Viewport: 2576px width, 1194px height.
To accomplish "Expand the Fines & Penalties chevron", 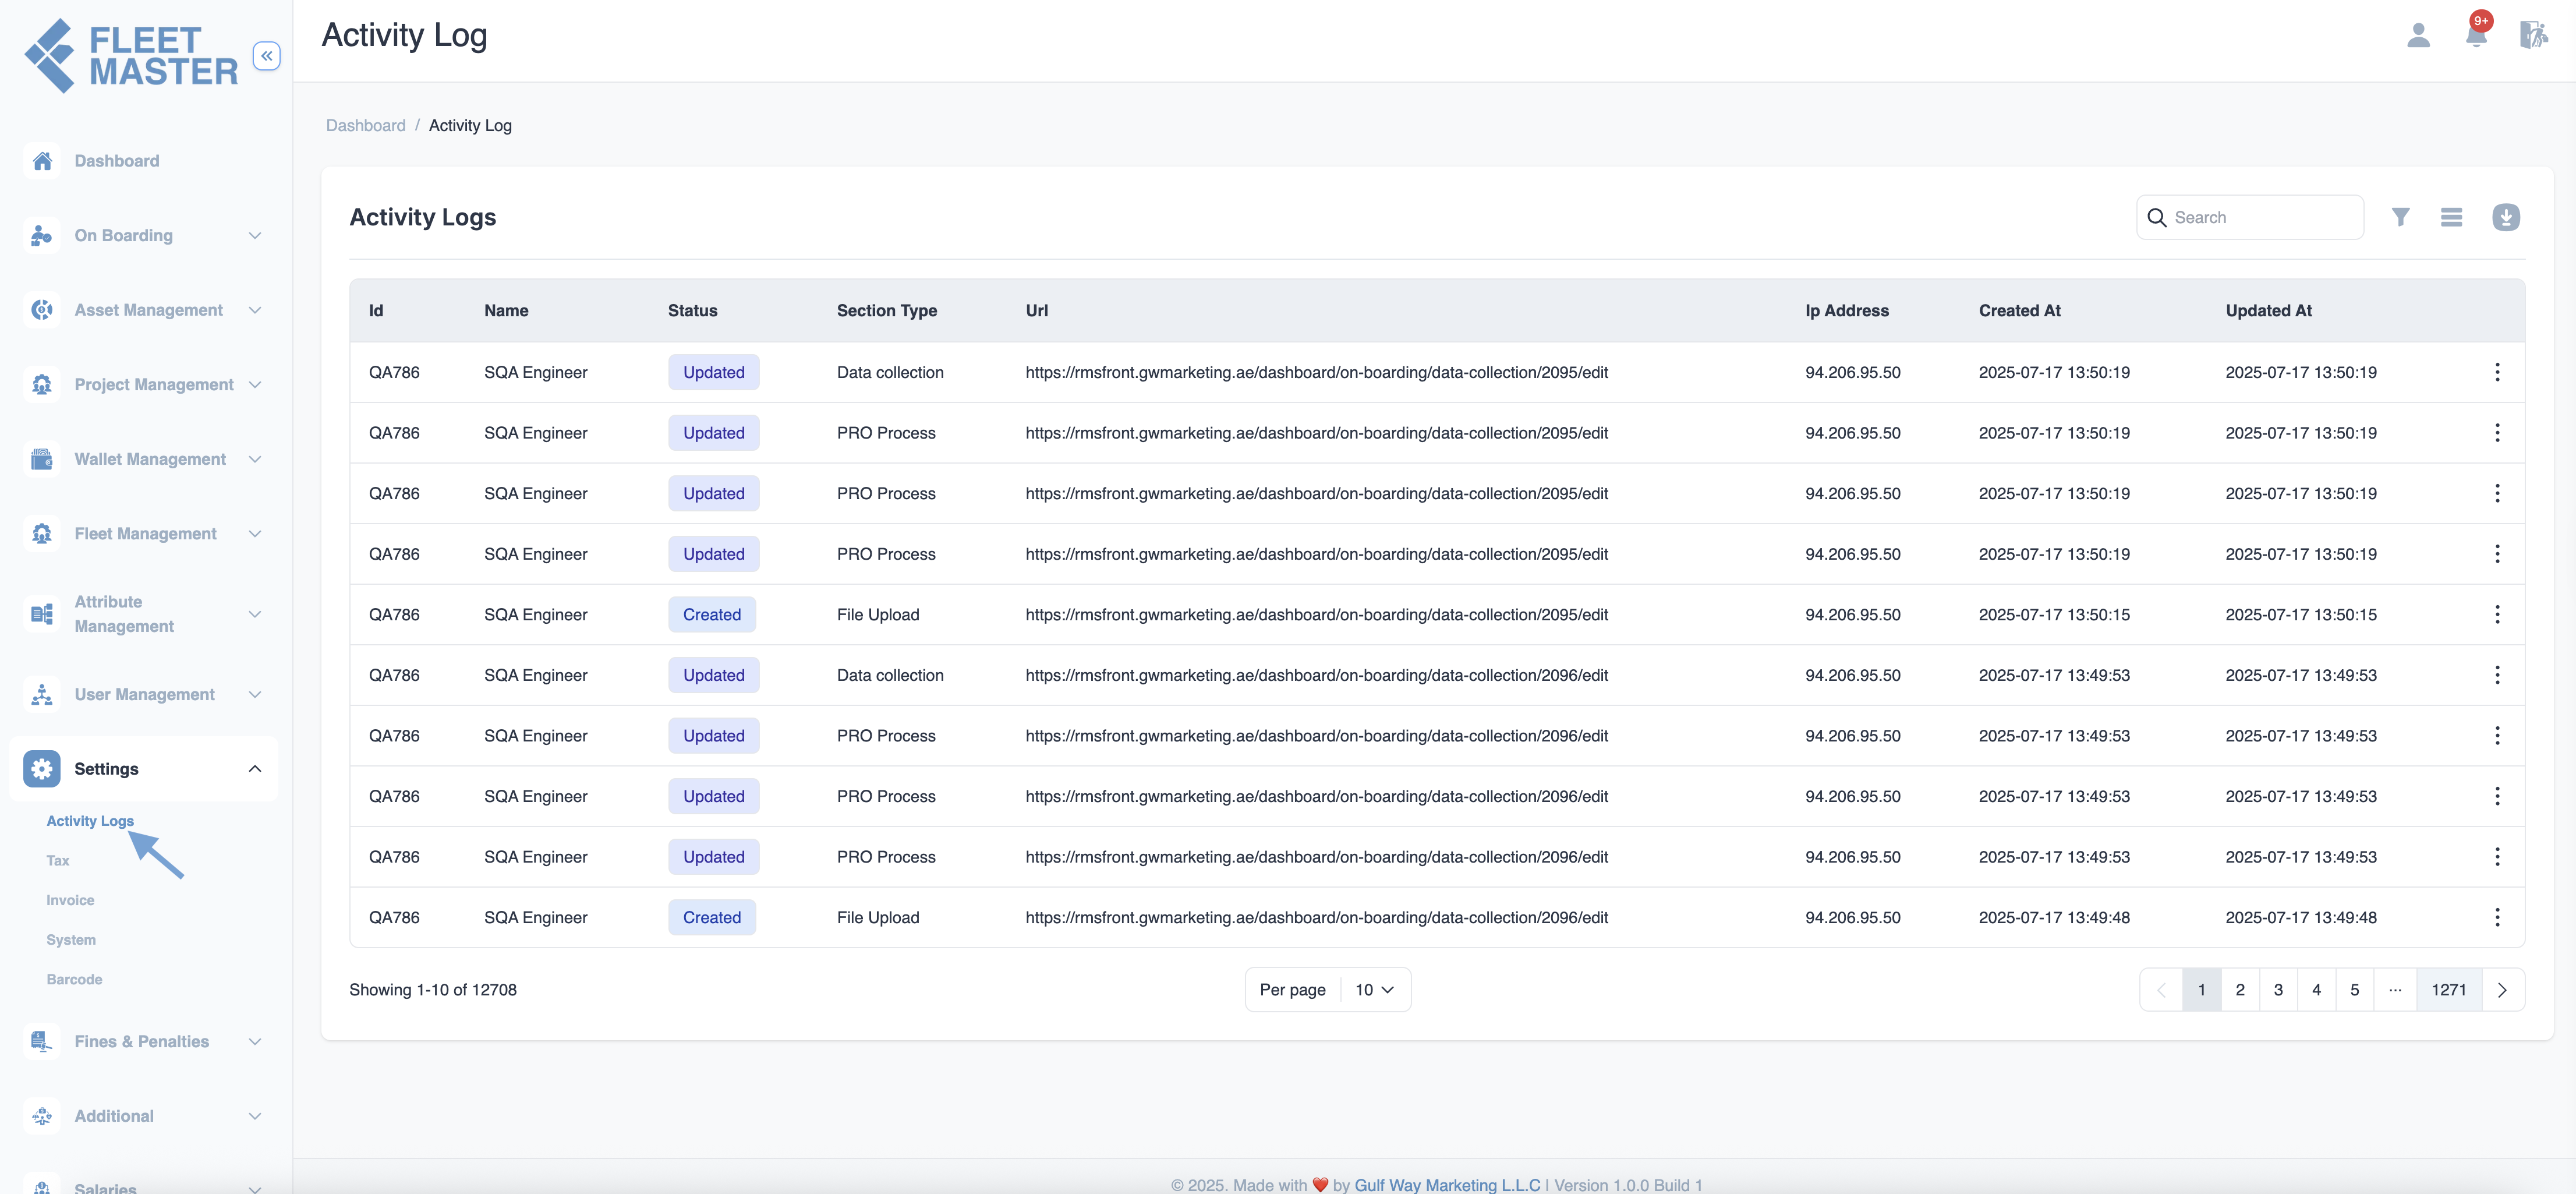I will (x=255, y=1042).
